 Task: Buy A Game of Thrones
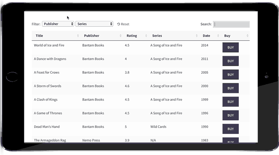230,115
